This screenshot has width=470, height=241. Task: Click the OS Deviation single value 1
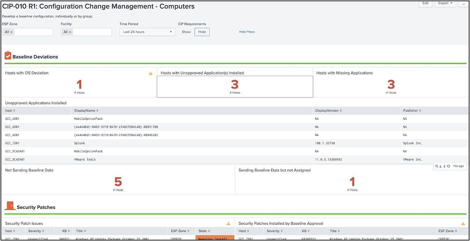(x=79, y=84)
